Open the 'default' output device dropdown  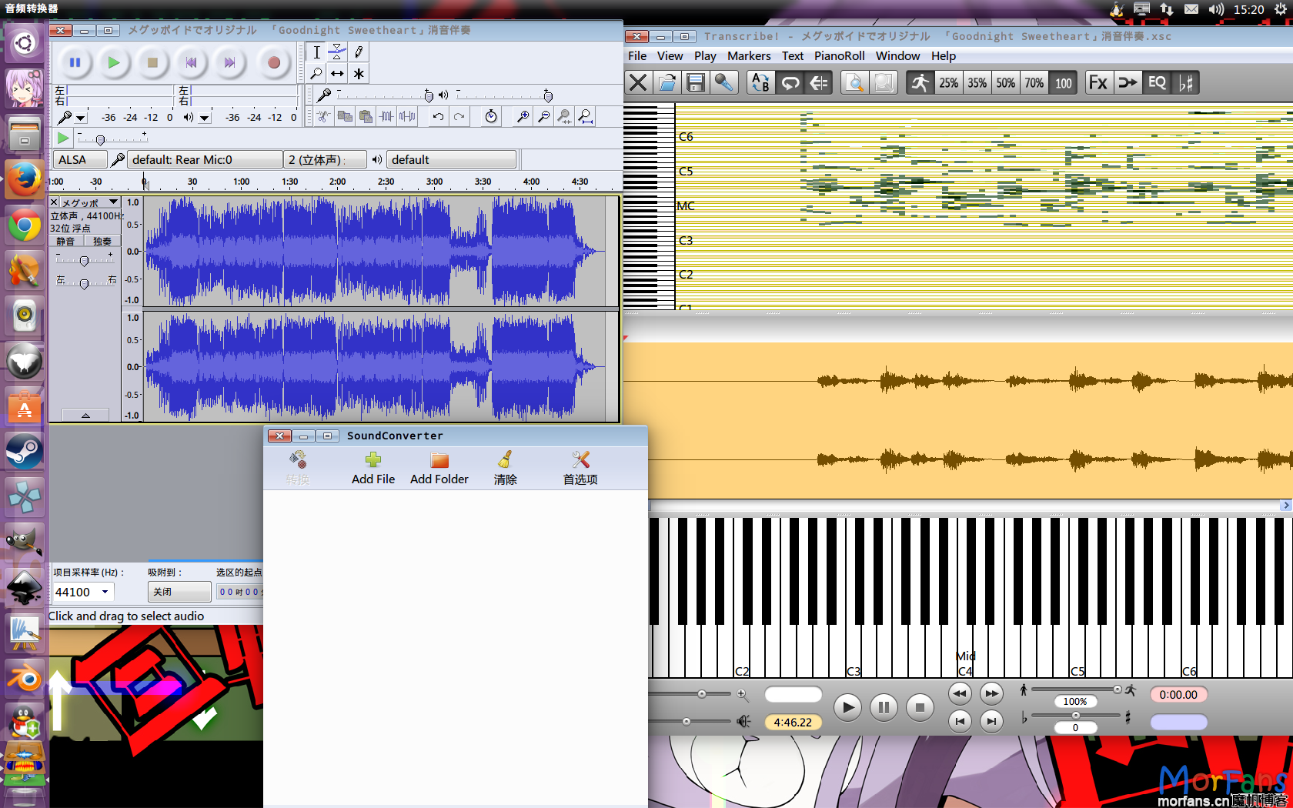451,159
